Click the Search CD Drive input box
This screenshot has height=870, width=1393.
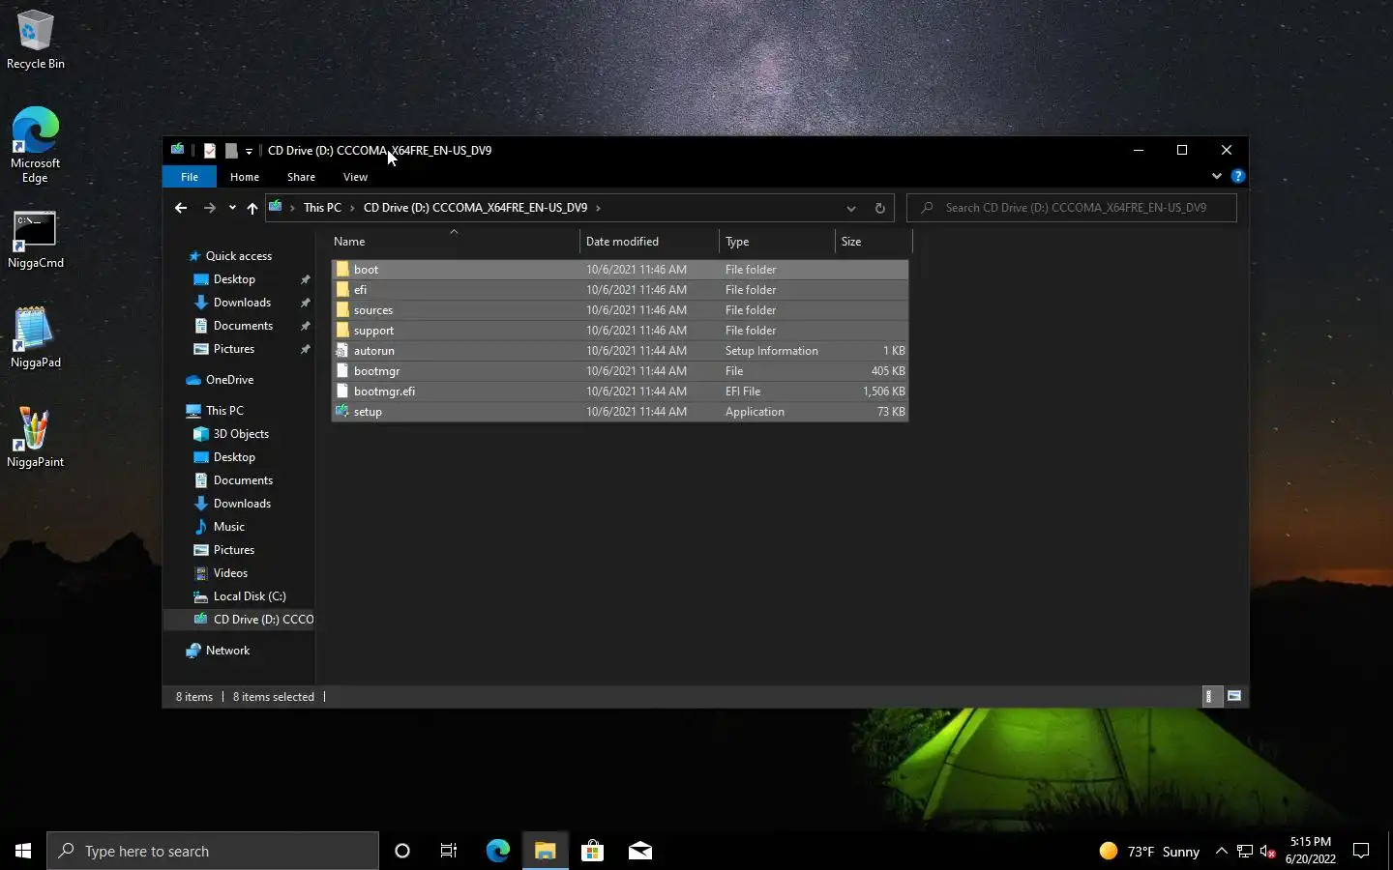pyautogui.click(x=1072, y=208)
